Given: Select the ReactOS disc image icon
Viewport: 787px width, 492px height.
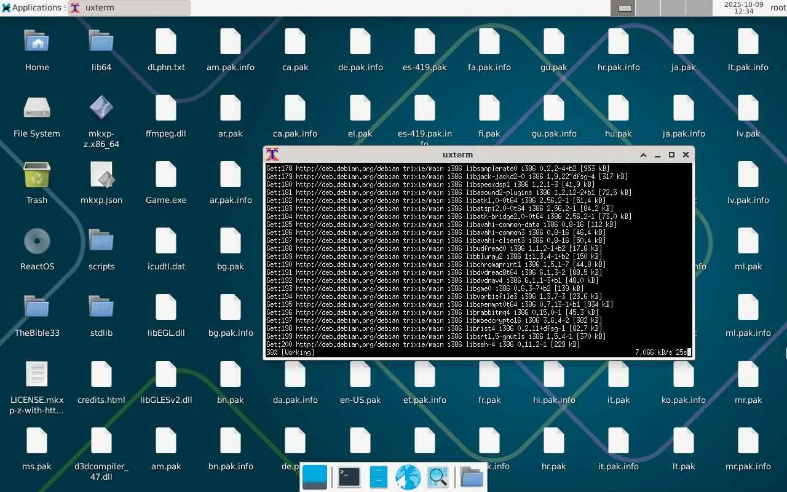Looking at the screenshot, I should (x=37, y=241).
